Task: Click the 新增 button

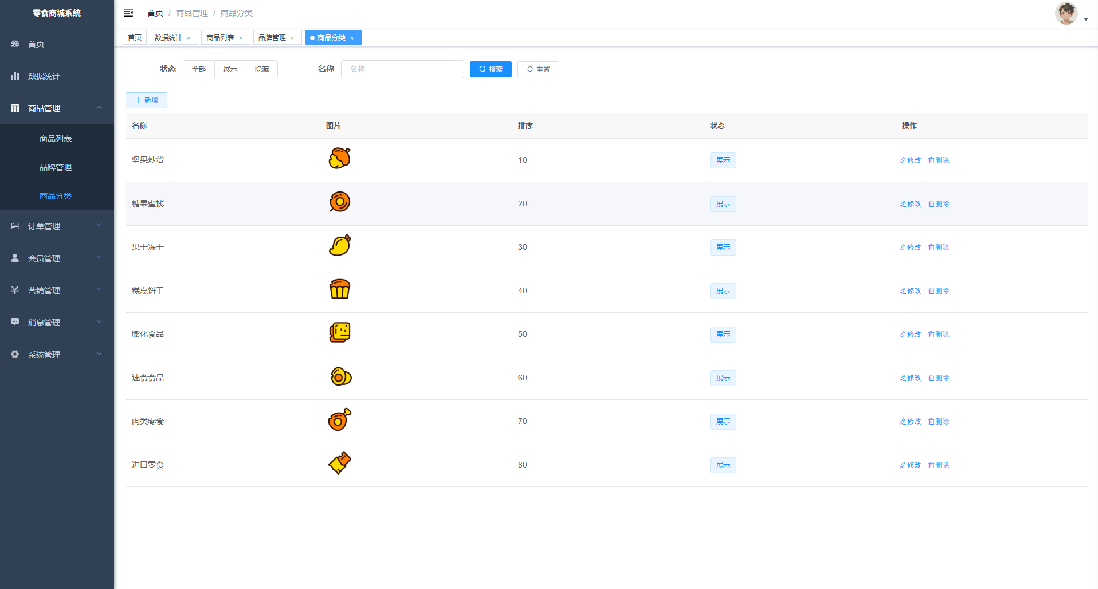Action: coord(146,100)
